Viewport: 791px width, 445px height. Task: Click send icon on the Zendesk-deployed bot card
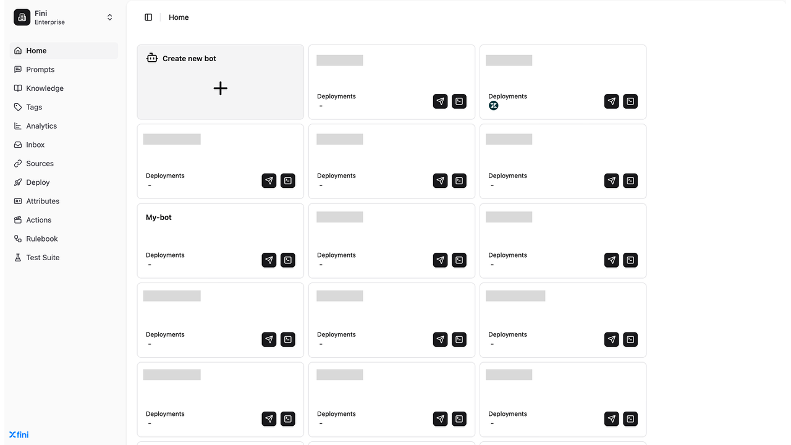612,101
